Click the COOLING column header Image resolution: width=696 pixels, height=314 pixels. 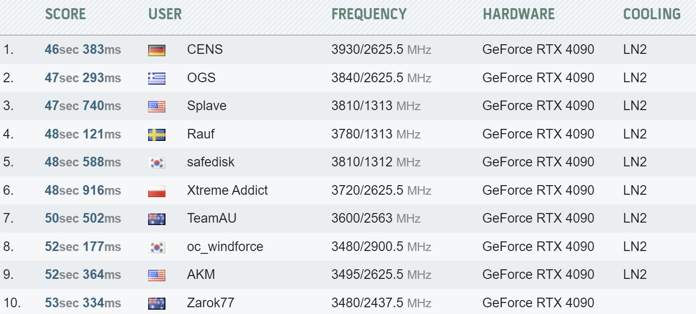pos(652,14)
